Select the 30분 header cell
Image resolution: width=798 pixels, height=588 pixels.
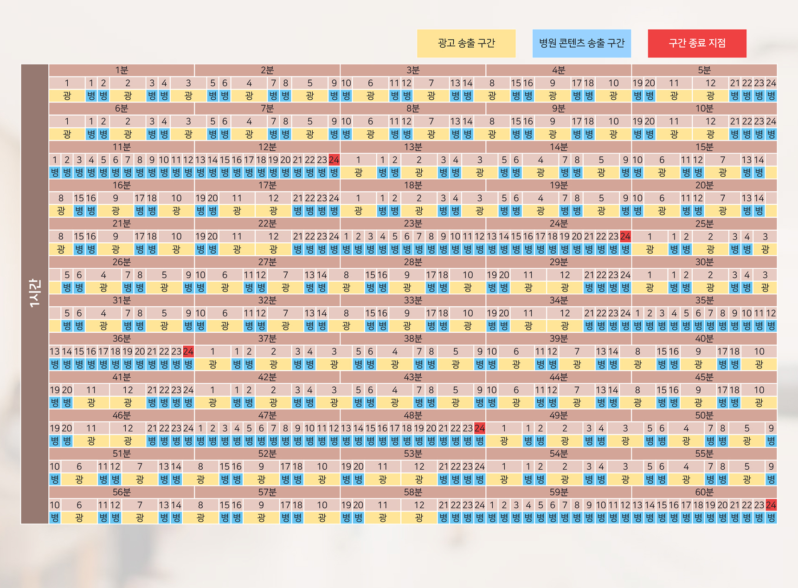click(704, 262)
